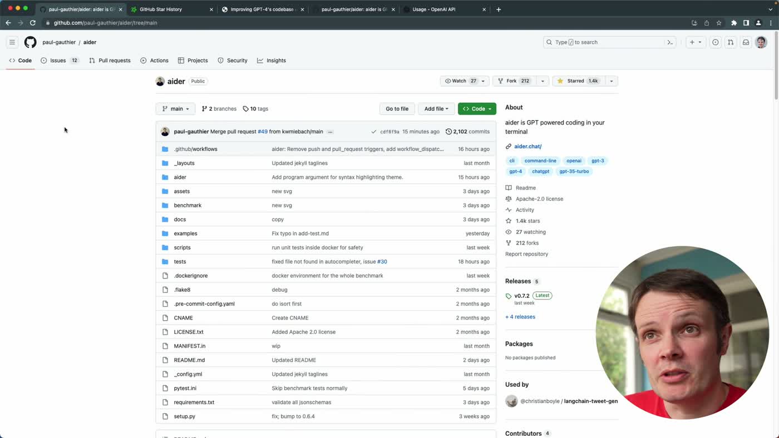Screen dimensions: 779x438
Task: Click the Report repository link
Action: coord(526,254)
